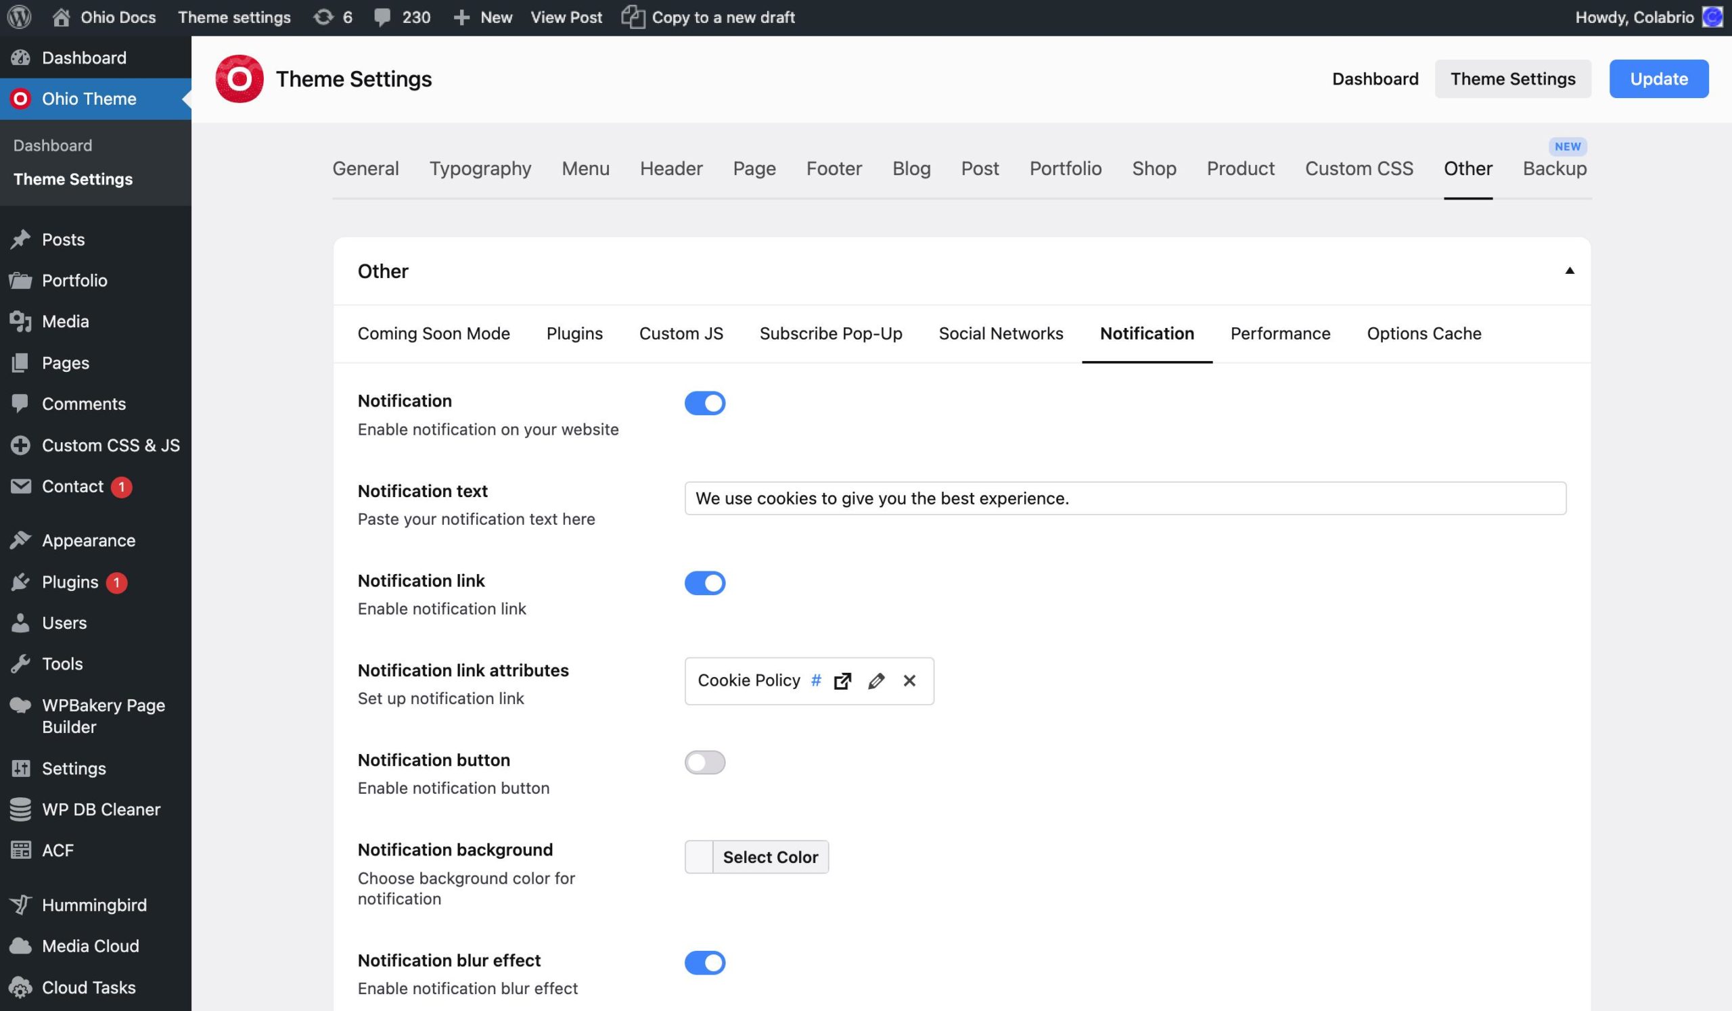Switch to the Plugins sub-tab
Viewport: 1732px width, 1011px height.
(574, 334)
